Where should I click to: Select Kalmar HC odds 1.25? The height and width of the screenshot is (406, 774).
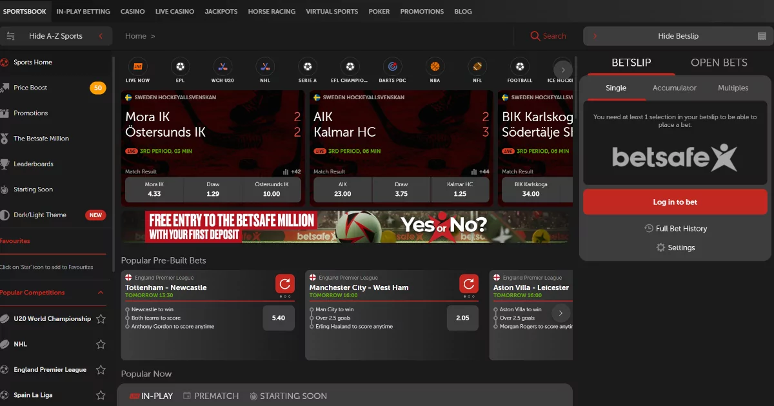coord(460,189)
